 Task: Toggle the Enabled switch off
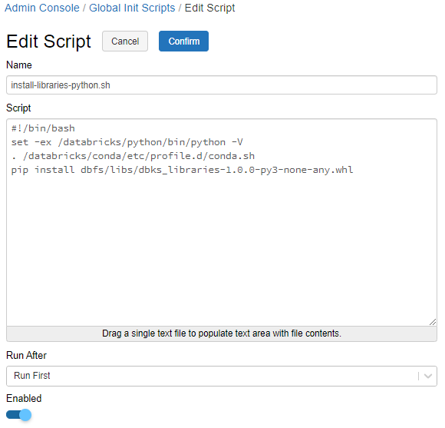(18, 415)
